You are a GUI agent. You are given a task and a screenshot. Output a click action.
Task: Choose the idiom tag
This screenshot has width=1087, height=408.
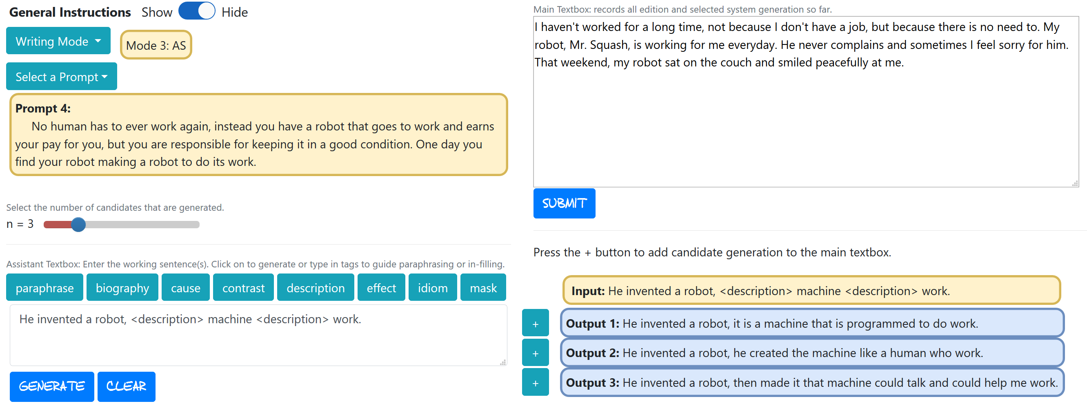coord(432,288)
